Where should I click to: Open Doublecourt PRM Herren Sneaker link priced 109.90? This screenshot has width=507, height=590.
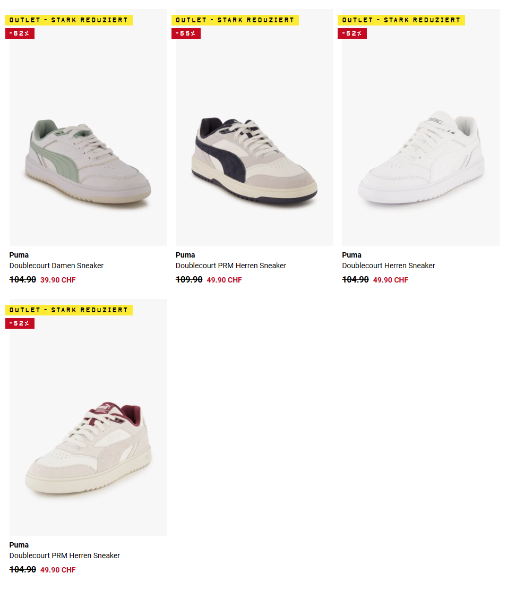click(231, 266)
